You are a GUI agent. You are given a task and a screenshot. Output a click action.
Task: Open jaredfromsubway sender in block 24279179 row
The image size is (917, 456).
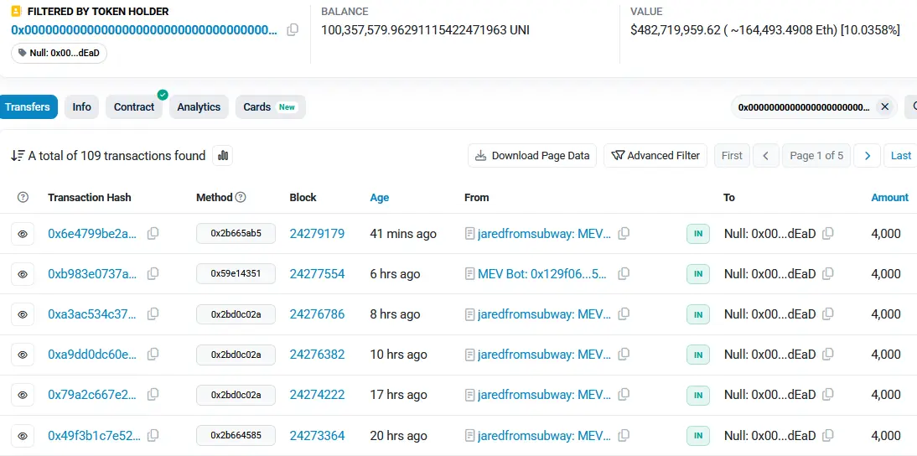click(545, 234)
